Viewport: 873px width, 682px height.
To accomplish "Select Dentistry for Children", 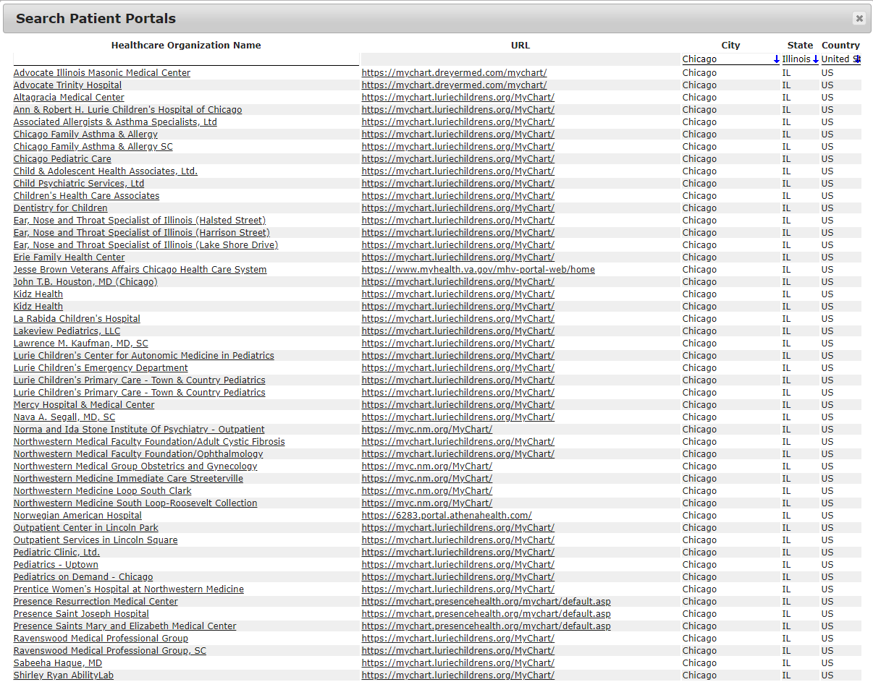I will (60, 208).
